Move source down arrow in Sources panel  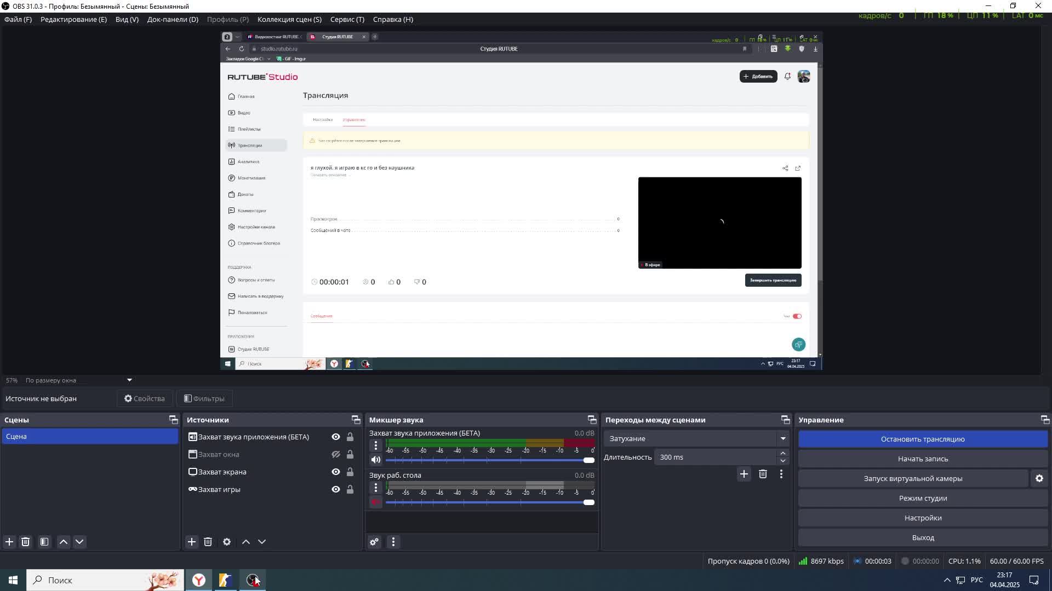pos(262,542)
